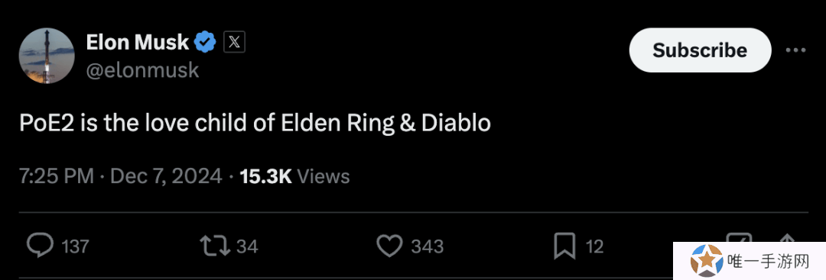826x280 pixels.
Task: Bookmark the post with the bookmark icon
Action: tap(564, 246)
